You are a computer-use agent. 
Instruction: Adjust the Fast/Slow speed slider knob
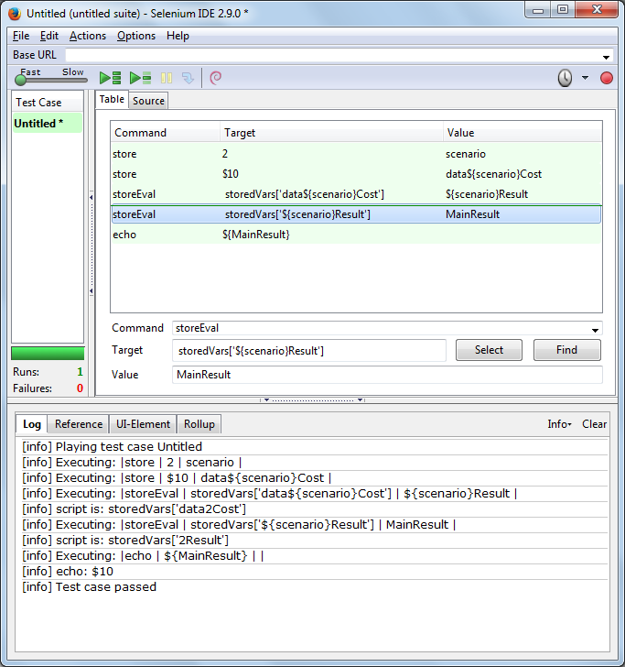[x=20, y=80]
